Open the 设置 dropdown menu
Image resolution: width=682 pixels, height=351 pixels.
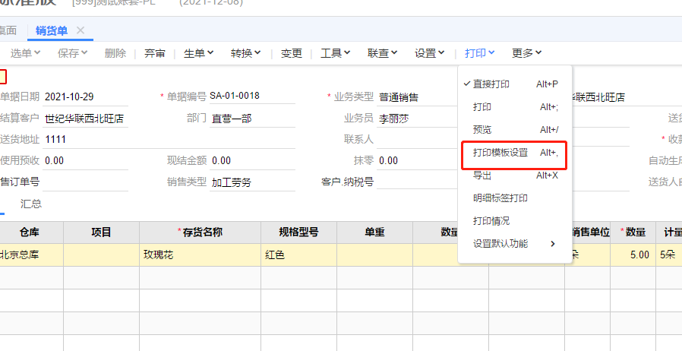click(x=430, y=53)
